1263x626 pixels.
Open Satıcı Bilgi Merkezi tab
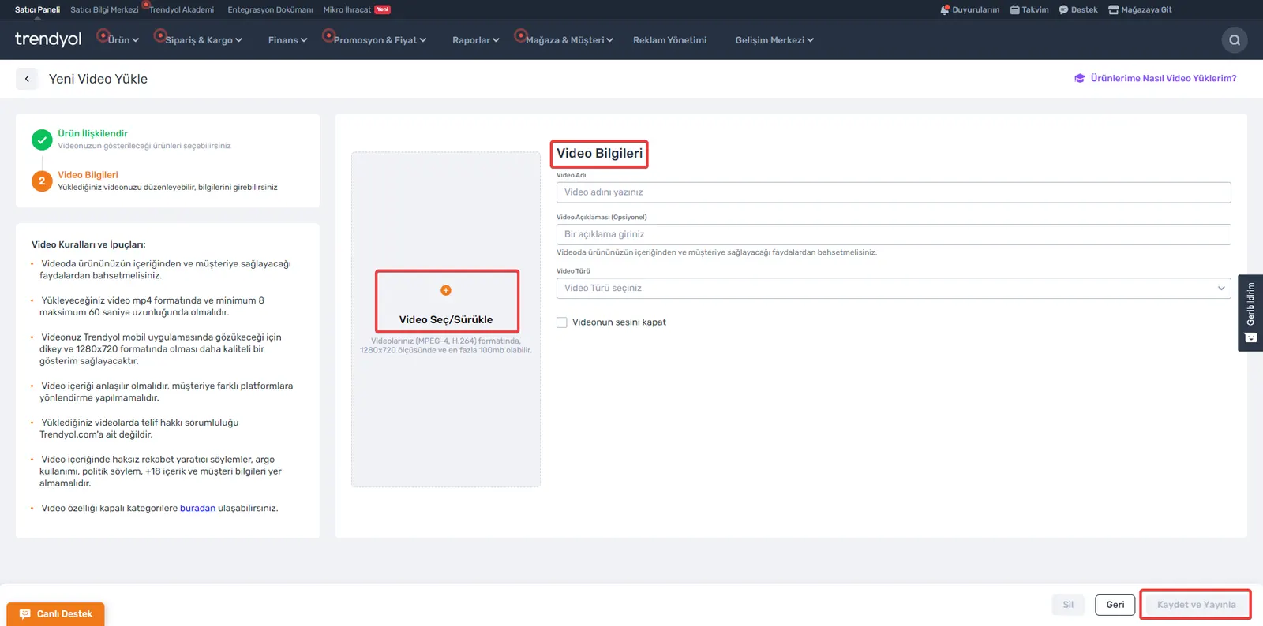(x=104, y=9)
